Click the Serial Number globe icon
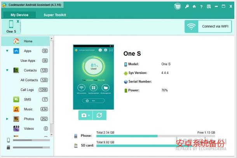The image size is (237, 158). (125, 82)
